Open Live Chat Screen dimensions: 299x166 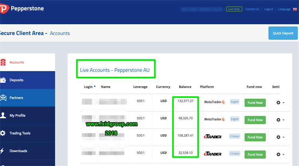click(234, 9)
